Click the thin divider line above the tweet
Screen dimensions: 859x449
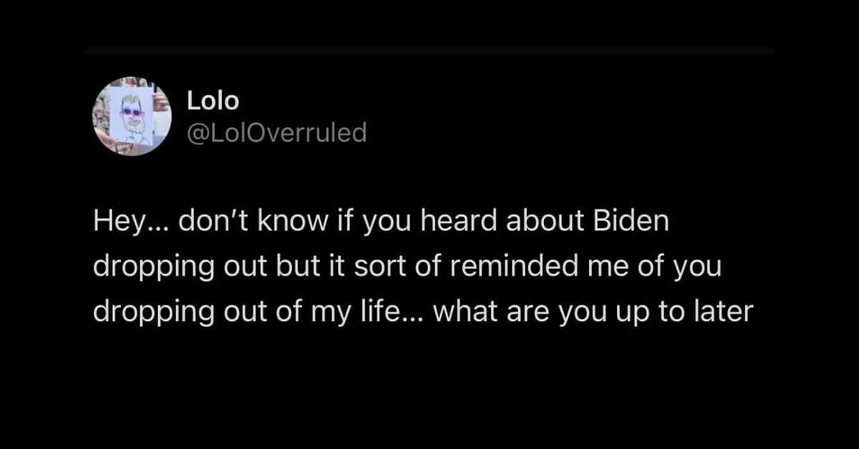click(429, 51)
